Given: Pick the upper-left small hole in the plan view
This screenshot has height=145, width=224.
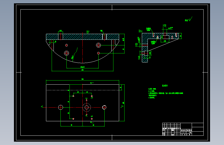Looking at the screenshot, I should (x=73, y=96).
